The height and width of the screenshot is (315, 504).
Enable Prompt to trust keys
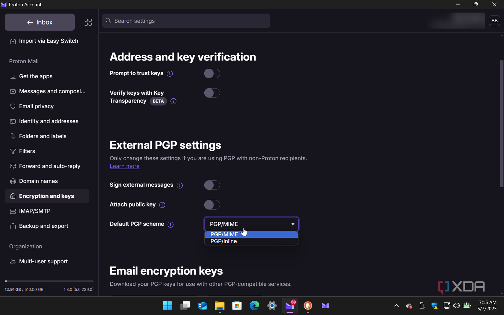(x=212, y=73)
